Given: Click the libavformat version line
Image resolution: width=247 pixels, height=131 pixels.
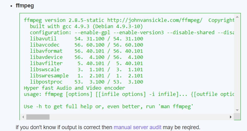Looking at the screenshot, I should point(86,51).
